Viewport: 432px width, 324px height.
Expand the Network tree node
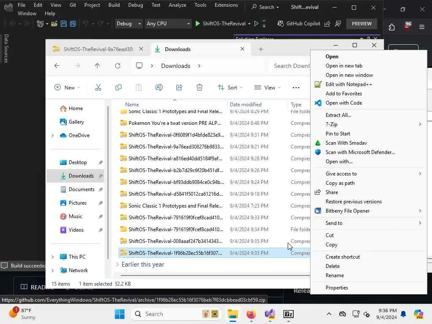(53, 270)
